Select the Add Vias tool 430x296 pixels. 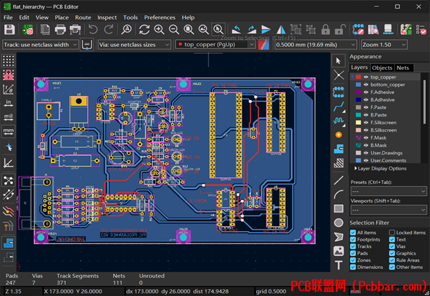(x=339, y=135)
